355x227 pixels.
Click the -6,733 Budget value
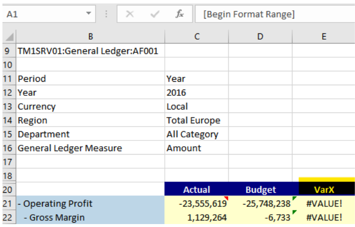coord(260,217)
